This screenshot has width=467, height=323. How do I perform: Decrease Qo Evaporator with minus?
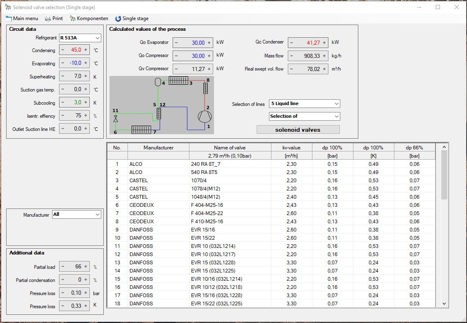pyautogui.click(x=176, y=43)
